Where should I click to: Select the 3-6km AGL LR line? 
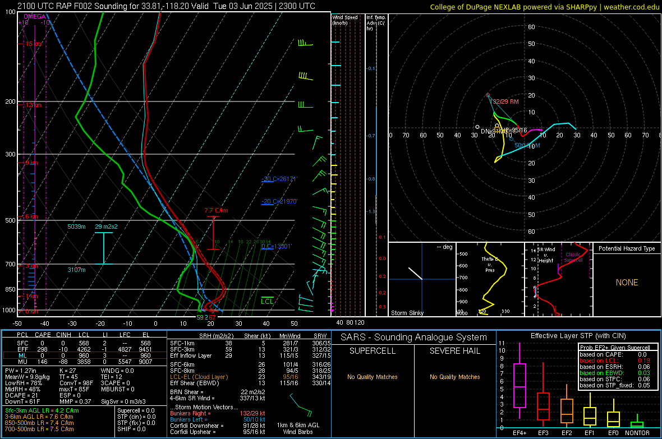(40, 417)
